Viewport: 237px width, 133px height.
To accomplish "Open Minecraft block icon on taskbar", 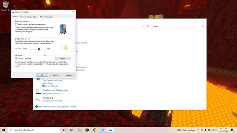I will coord(87,130).
